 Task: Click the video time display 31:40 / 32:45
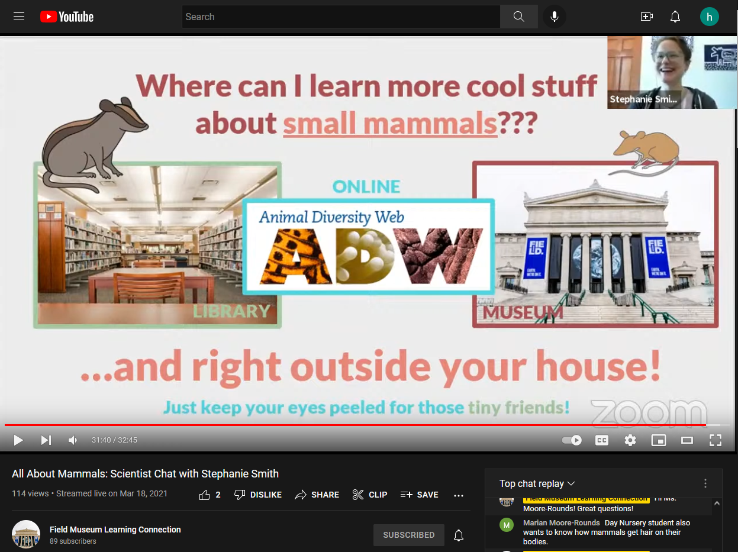click(114, 440)
